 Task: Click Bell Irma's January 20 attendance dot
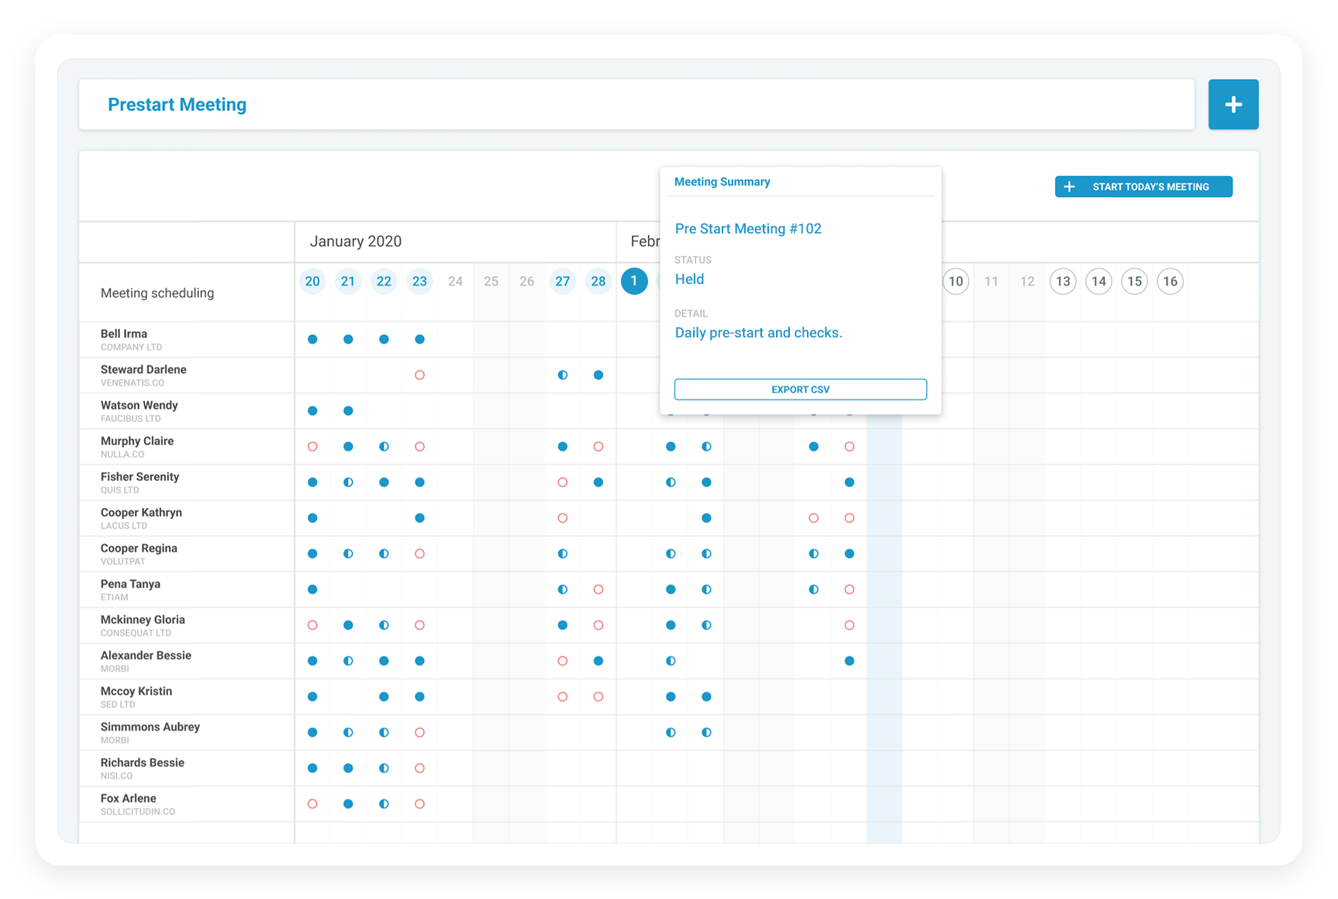[312, 340]
